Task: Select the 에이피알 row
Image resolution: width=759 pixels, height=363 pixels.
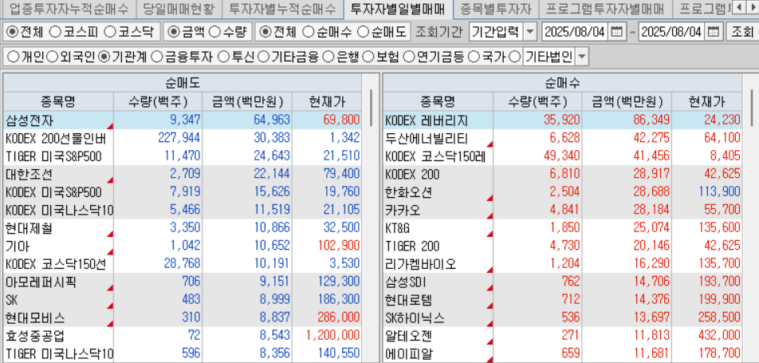Action: click(563, 353)
